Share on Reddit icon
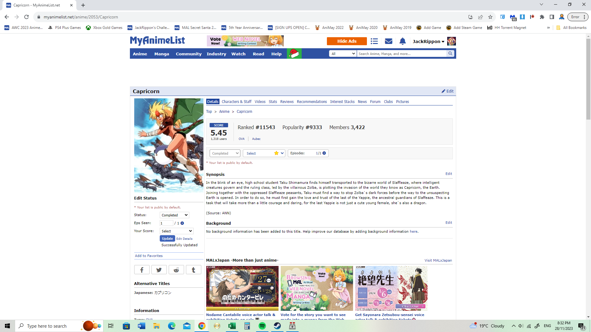Screen dimensions: 591x332 [176, 270]
